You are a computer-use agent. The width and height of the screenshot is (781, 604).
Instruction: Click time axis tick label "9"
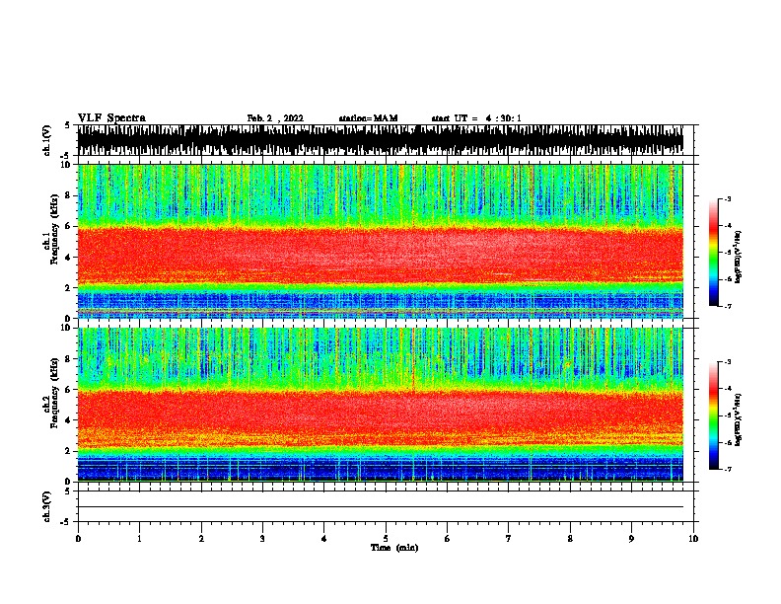click(x=631, y=539)
